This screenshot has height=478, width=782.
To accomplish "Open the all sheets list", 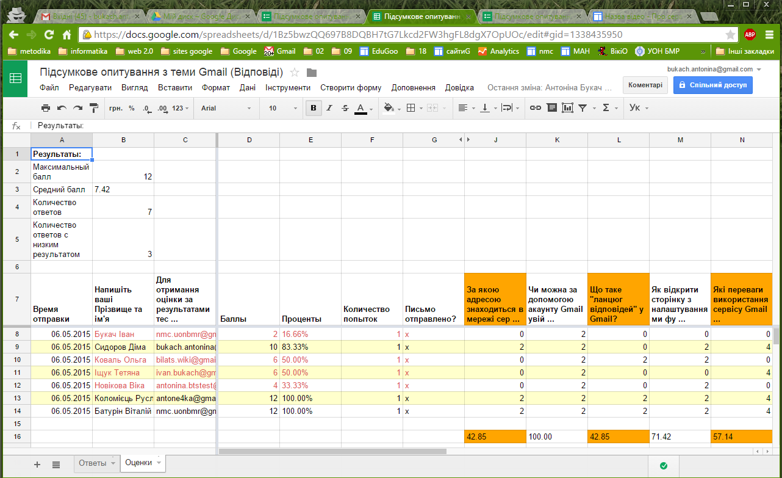I will click(x=56, y=464).
